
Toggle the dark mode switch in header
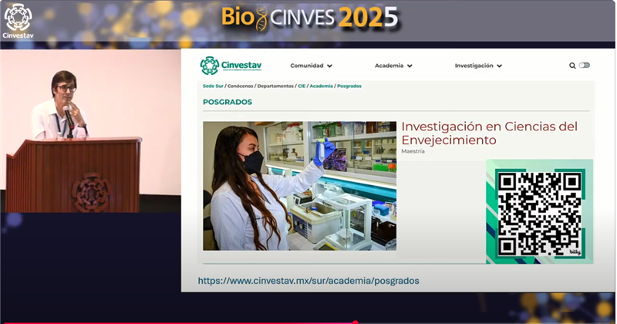[585, 66]
